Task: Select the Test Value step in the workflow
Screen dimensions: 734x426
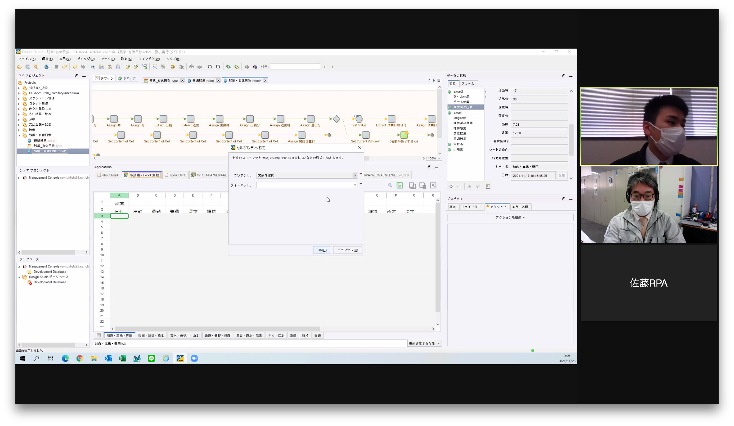Action: coord(359,119)
